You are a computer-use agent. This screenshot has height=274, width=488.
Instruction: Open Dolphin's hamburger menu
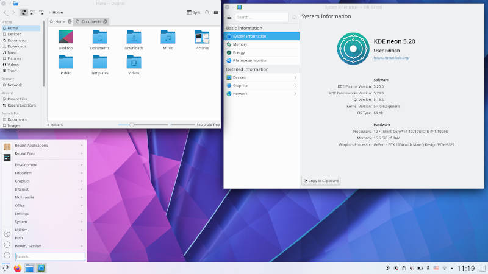(216, 12)
